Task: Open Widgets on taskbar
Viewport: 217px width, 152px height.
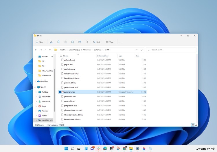Action: [x=86, y=149]
